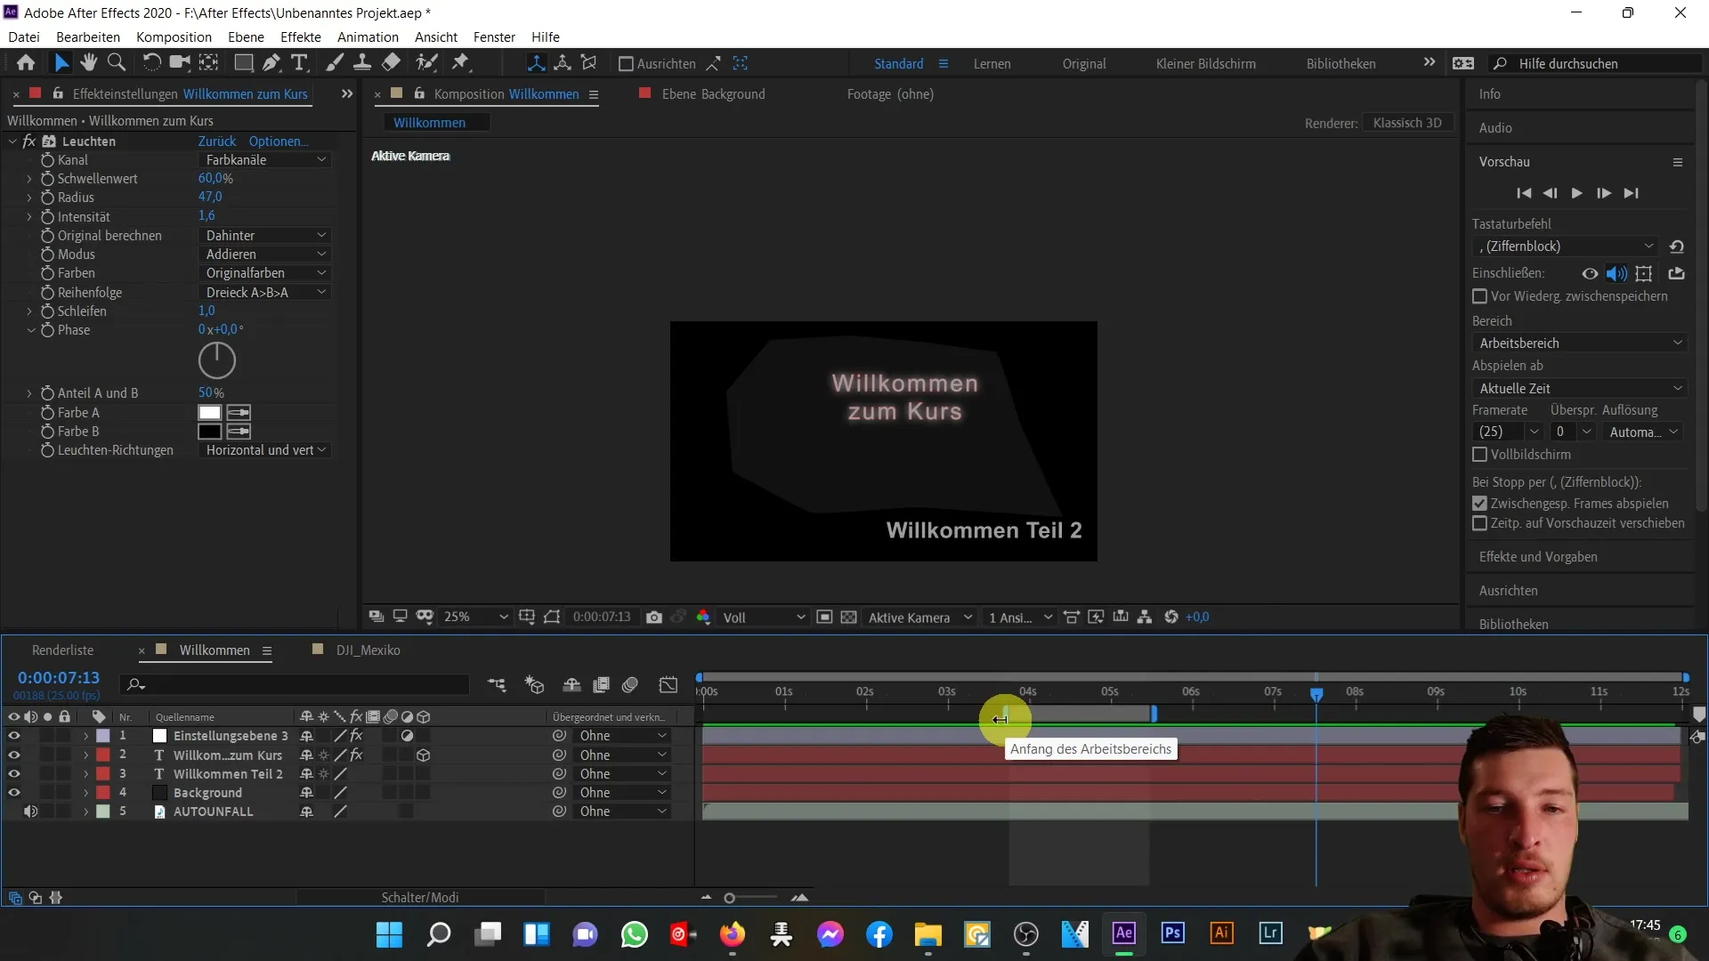Click Zurück button in Leuchten effect
This screenshot has height=961, width=1709.
click(x=216, y=141)
